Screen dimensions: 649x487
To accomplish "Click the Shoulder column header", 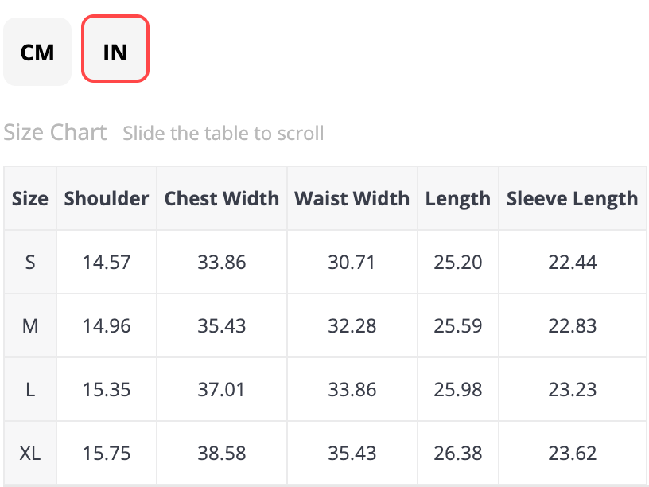I will 107,198.
